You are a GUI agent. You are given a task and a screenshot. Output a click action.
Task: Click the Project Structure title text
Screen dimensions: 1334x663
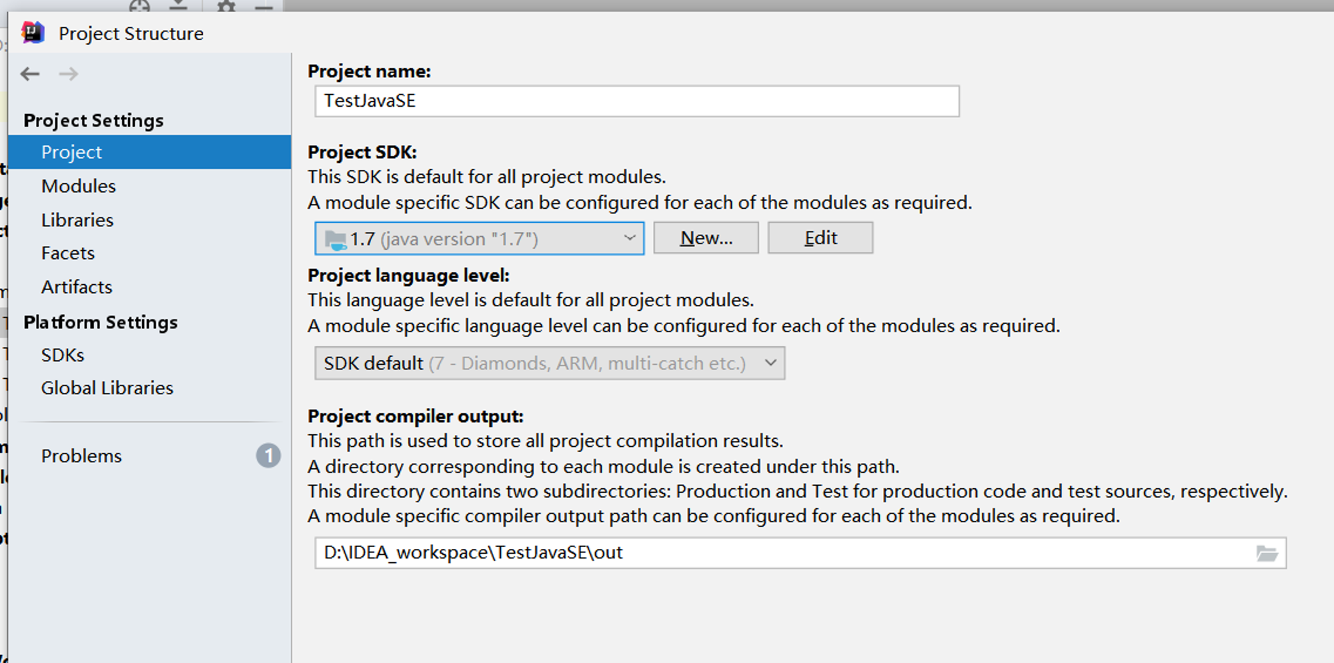pos(131,33)
